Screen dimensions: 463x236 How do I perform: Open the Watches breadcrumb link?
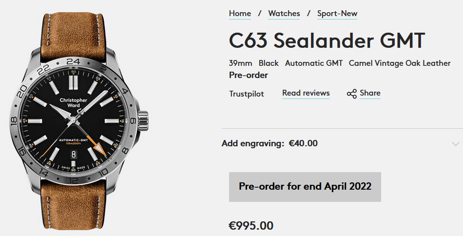pyautogui.click(x=284, y=14)
